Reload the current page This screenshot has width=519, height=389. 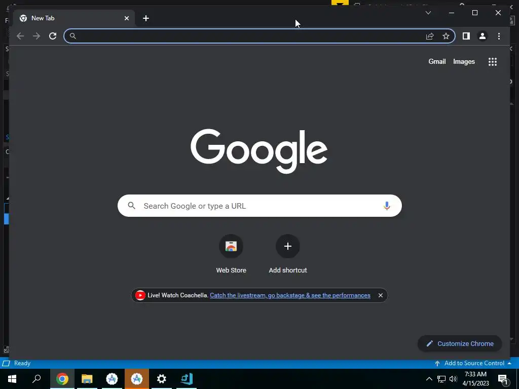tap(53, 36)
